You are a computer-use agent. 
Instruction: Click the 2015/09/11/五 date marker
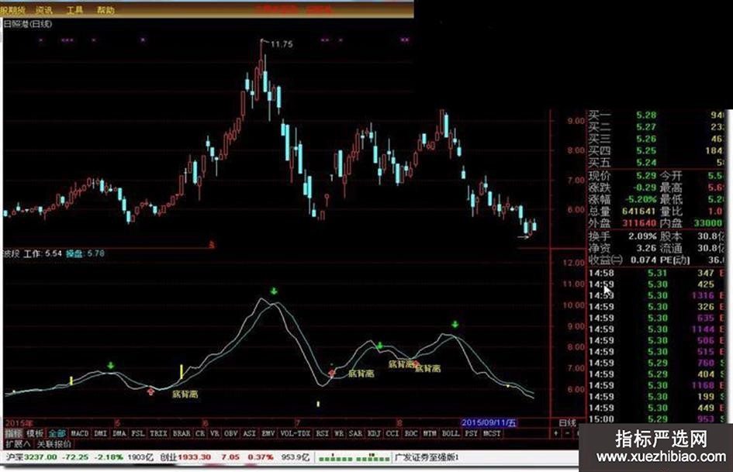point(489,423)
